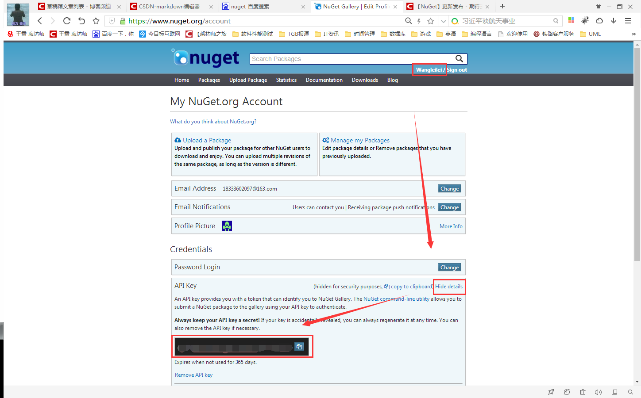
Task: Go forward with browser forward arrow
Action: (53, 21)
